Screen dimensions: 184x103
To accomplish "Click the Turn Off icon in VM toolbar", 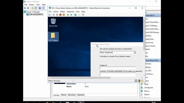I will click(x=57, y=15).
